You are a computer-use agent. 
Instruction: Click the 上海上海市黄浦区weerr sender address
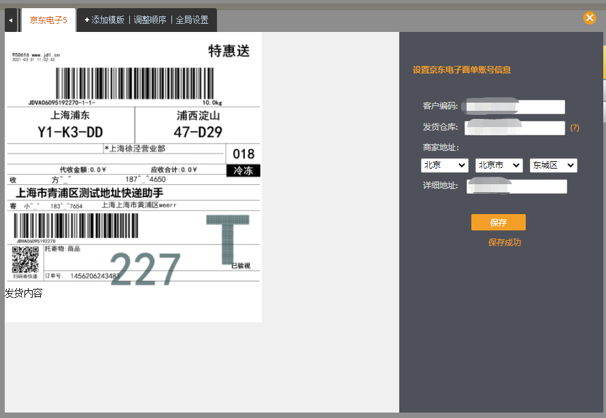coord(139,205)
